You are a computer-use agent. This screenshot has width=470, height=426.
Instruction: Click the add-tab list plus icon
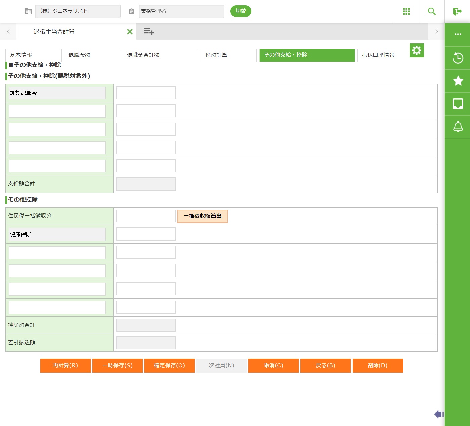coord(149,32)
